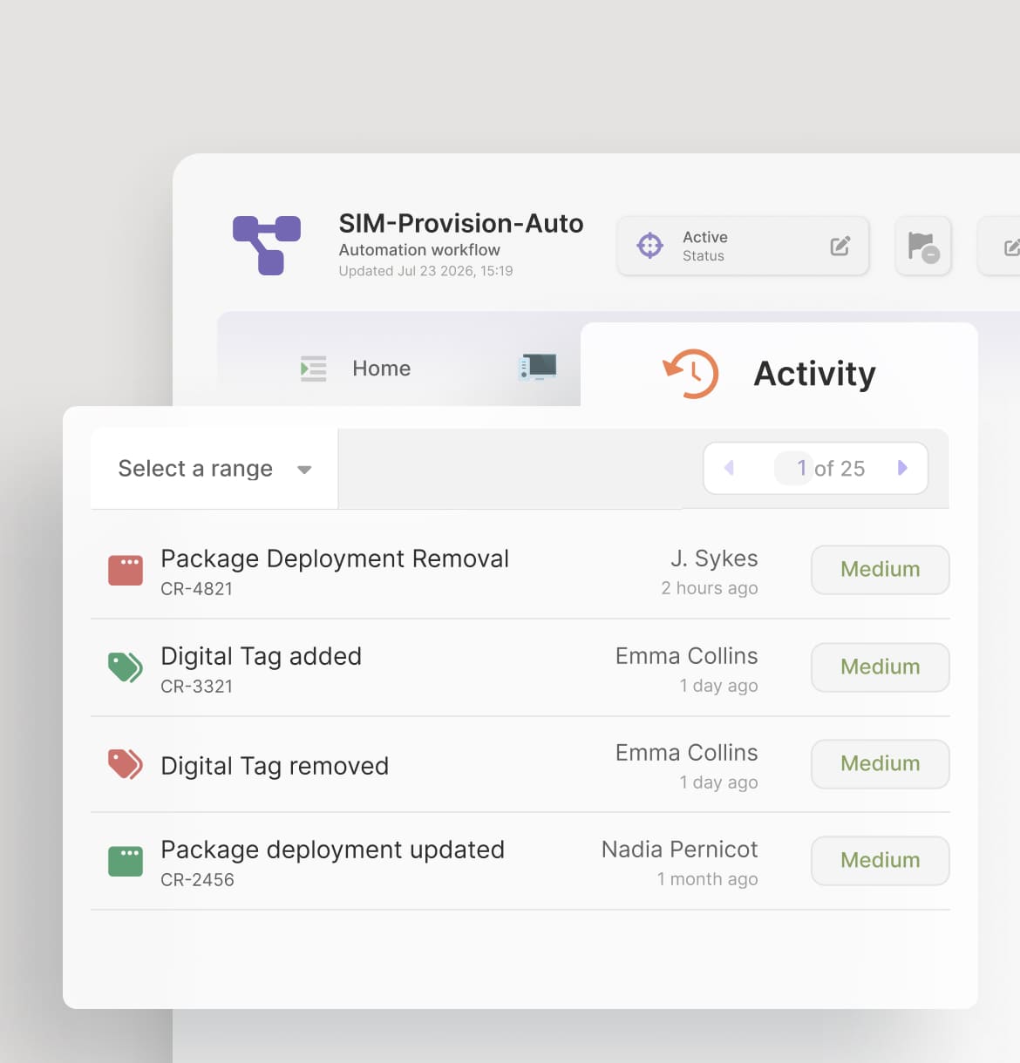Click the crosshair Status icon
This screenshot has width=1020, height=1063.
point(649,246)
